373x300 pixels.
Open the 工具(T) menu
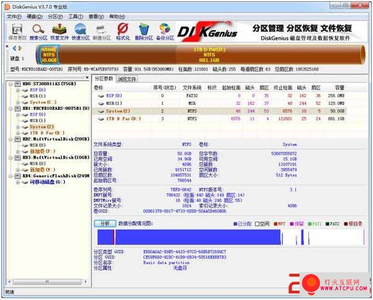(75, 17)
